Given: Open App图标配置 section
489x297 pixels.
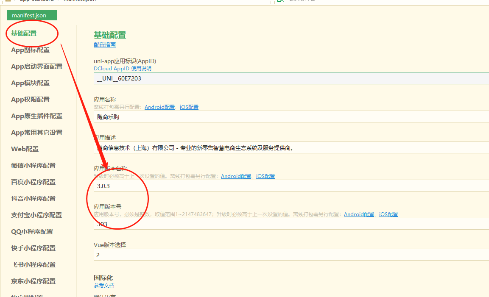Looking at the screenshot, I should click(30, 50).
